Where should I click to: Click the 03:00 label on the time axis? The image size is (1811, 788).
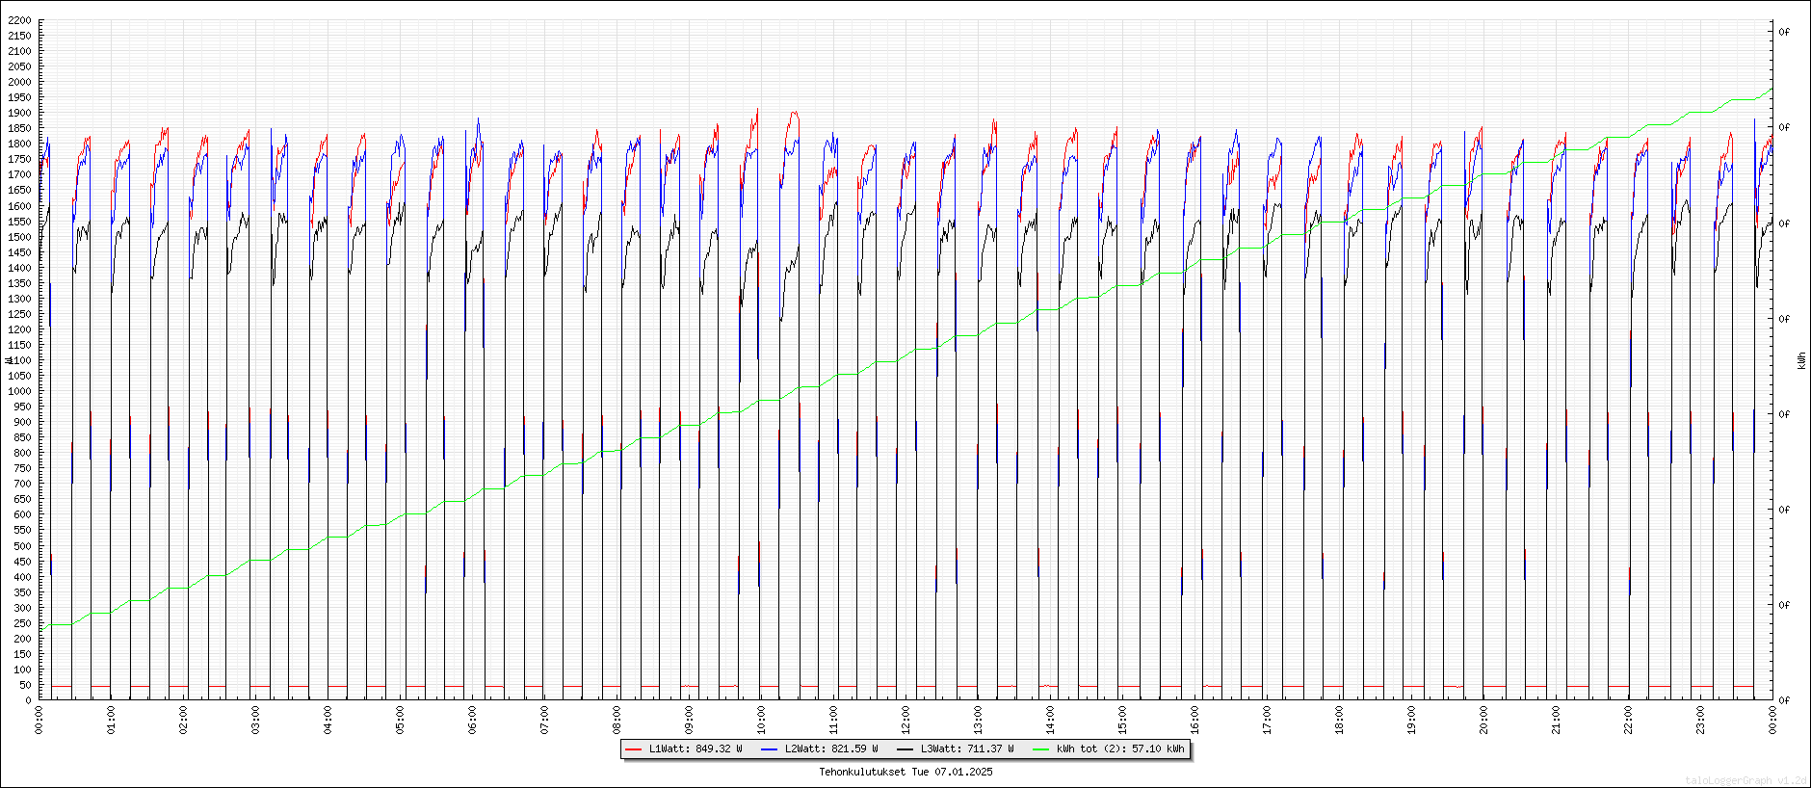pyautogui.click(x=255, y=720)
